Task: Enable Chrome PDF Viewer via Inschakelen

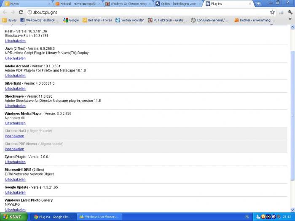Action: [14, 149]
